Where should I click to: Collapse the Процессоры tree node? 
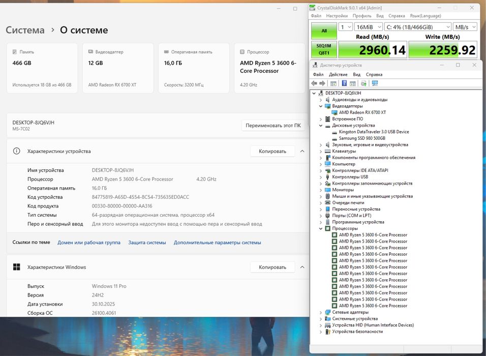point(321,228)
